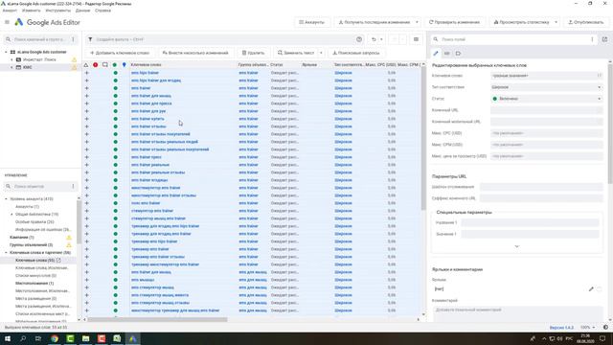
Task: Select the pencil edit tab in right panel
Action: [x=436, y=54]
